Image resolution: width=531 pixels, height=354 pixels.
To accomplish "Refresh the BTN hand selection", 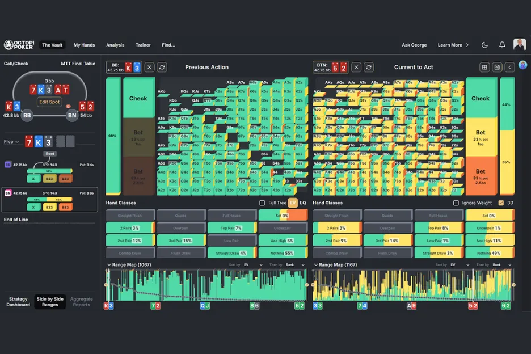I will (369, 67).
